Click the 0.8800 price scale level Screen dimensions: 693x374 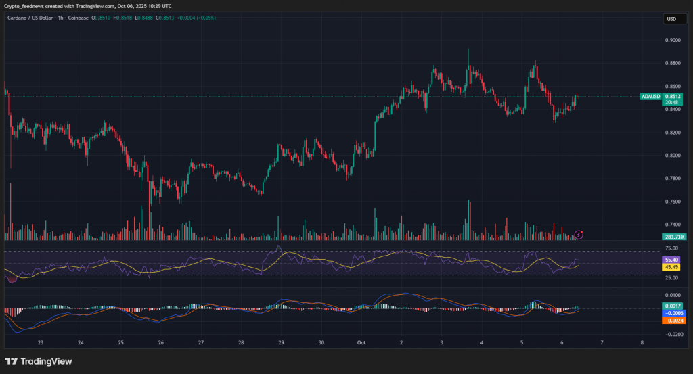(x=672, y=64)
